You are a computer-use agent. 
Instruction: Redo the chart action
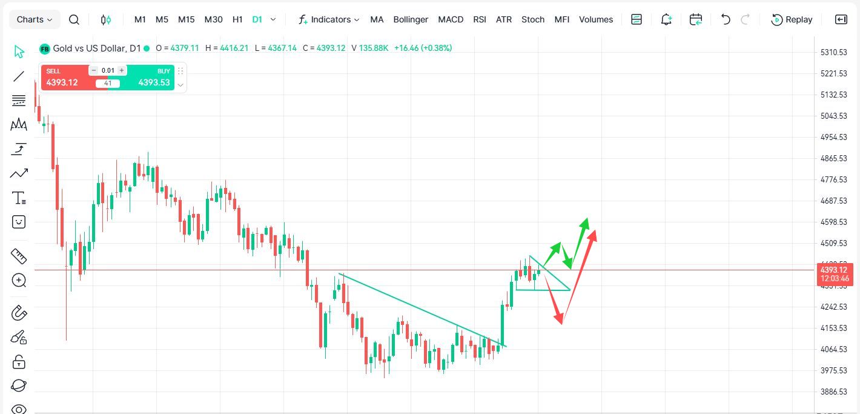(x=746, y=19)
